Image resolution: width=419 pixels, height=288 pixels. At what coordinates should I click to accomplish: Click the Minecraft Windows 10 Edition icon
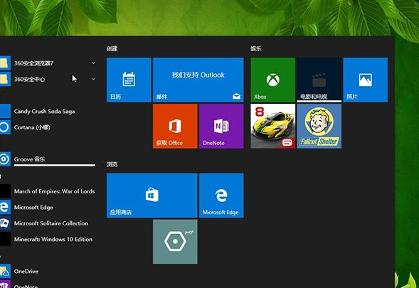click(5, 240)
